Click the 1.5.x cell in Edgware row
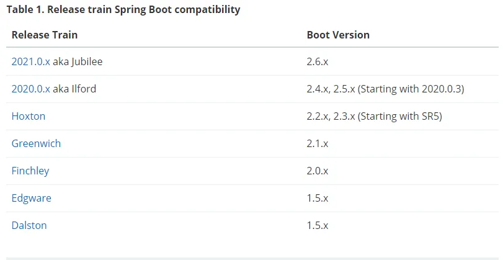This screenshot has width=503, height=260. pos(318,198)
